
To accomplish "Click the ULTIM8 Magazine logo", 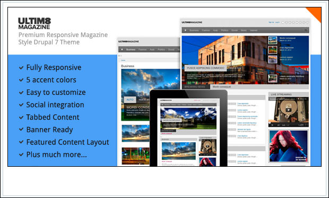I will pos(34,23).
